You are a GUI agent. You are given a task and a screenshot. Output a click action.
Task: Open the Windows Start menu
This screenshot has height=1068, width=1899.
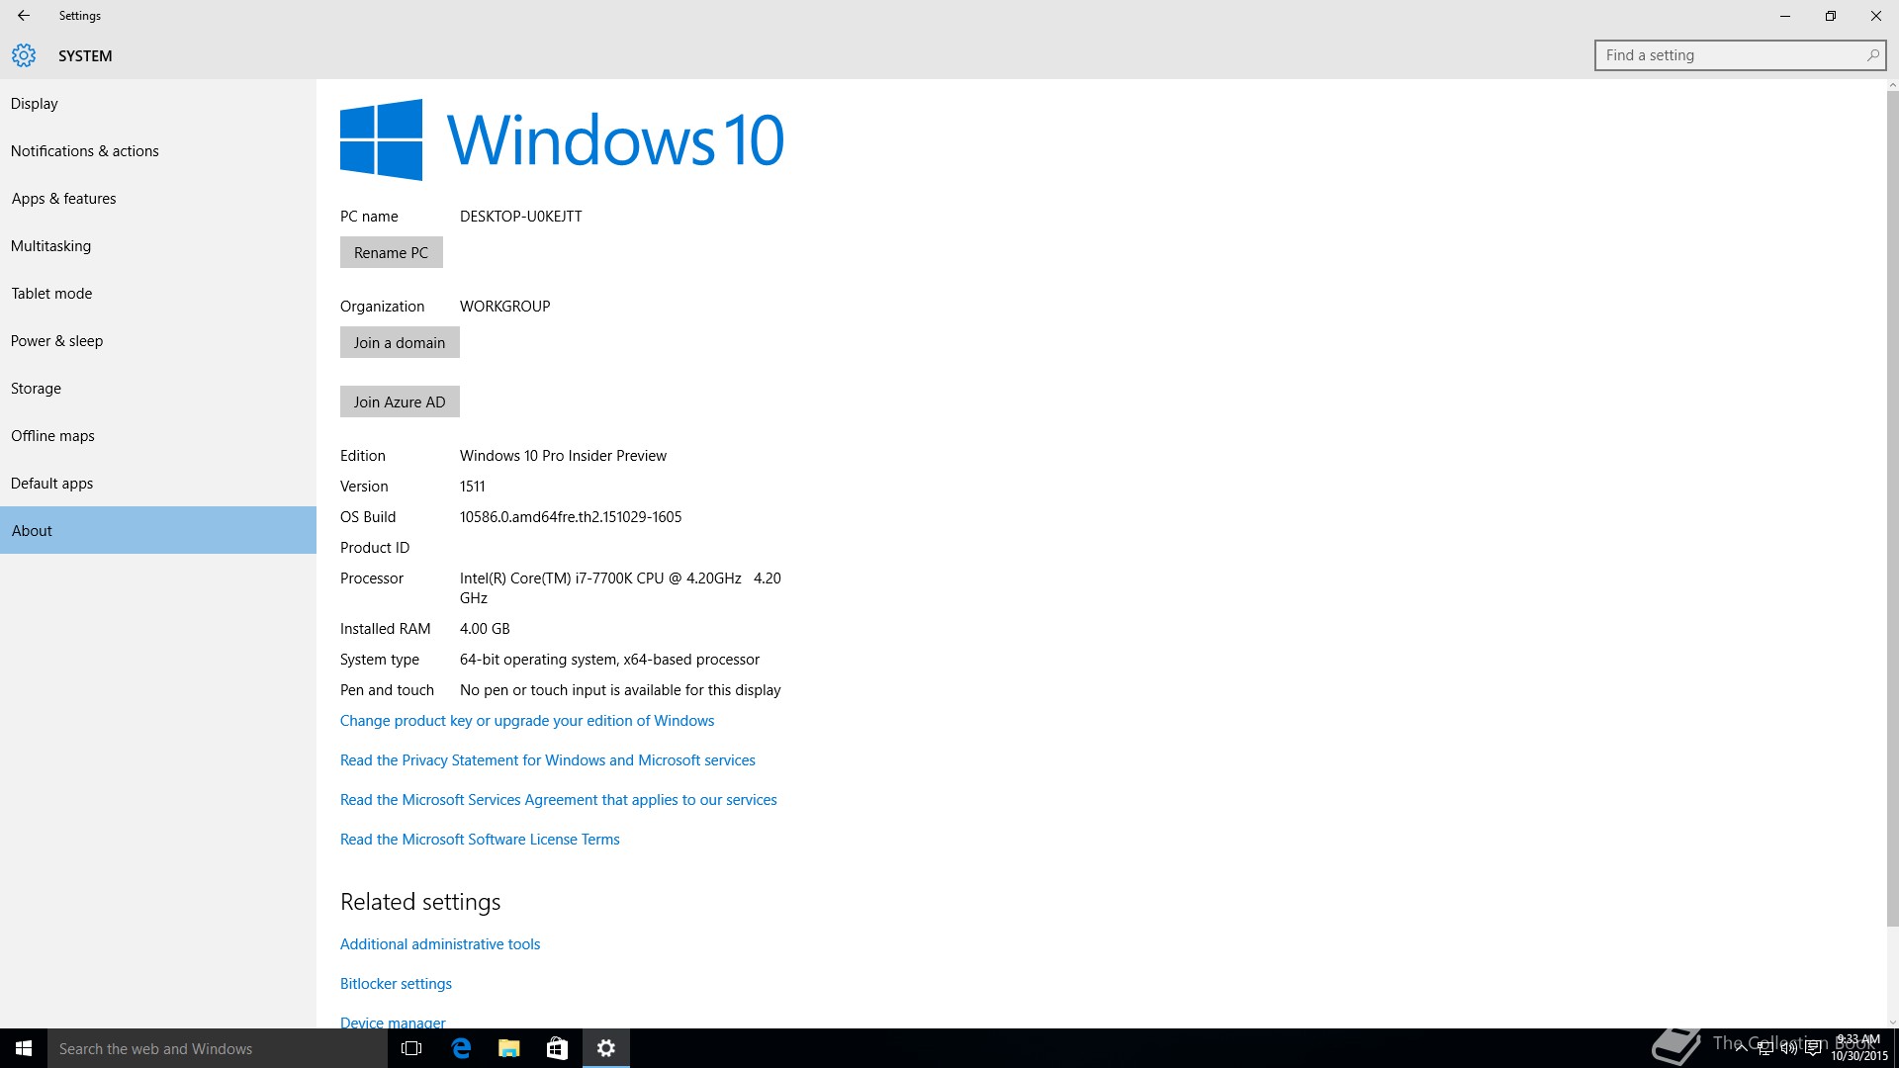click(24, 1048)
